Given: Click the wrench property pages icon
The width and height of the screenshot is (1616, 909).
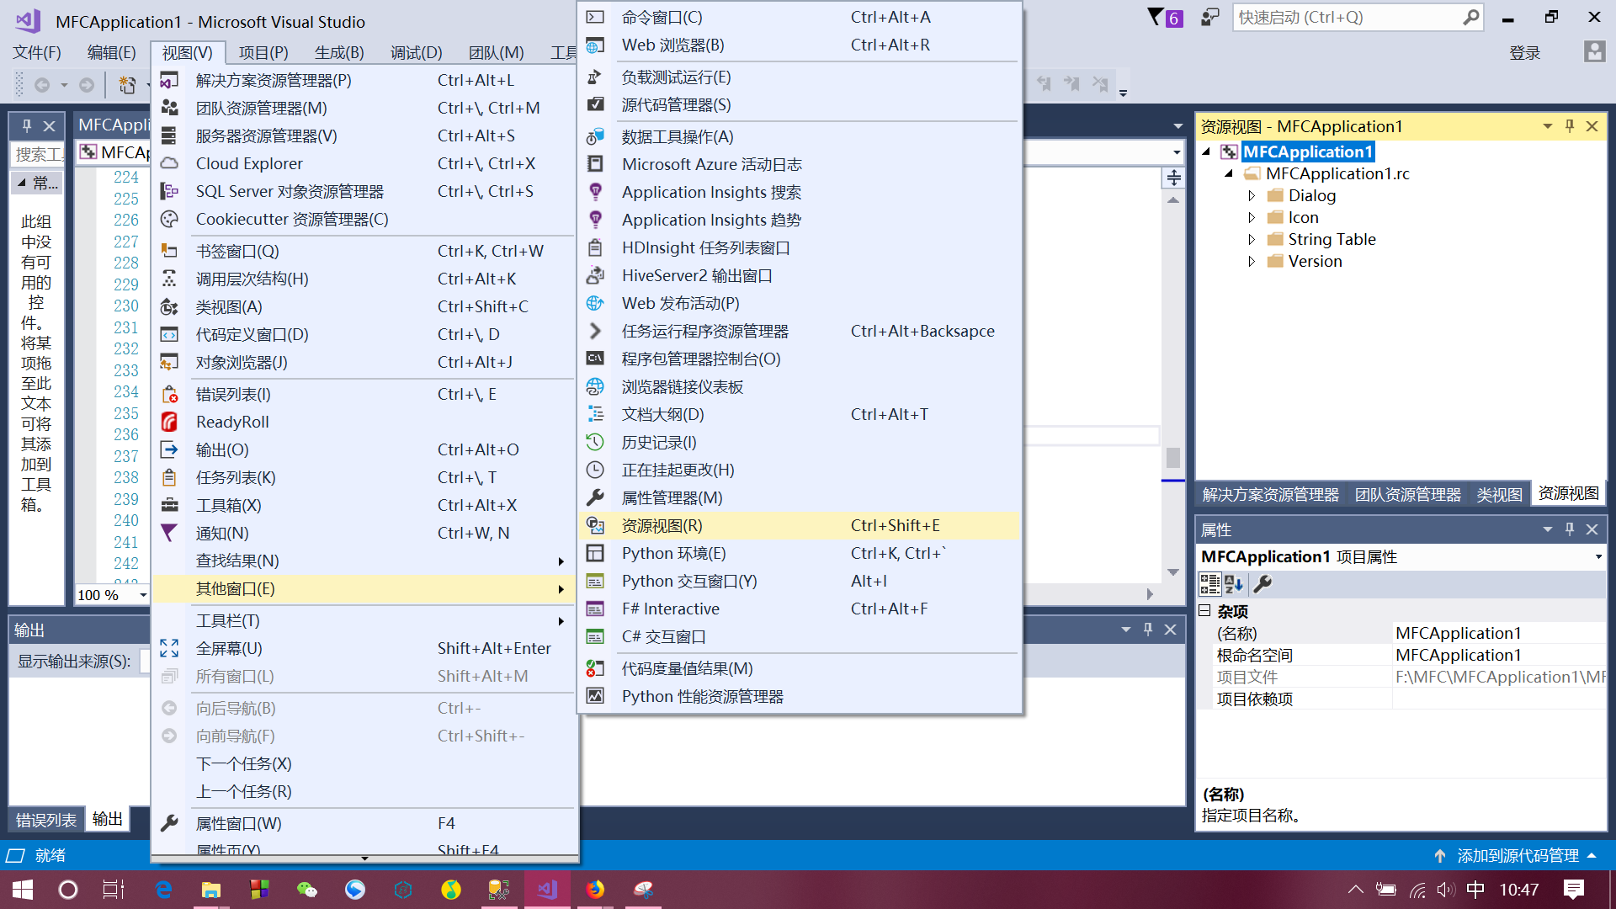Looking at the screenshot, I should pyautogui.click(x=1262, y=583).
